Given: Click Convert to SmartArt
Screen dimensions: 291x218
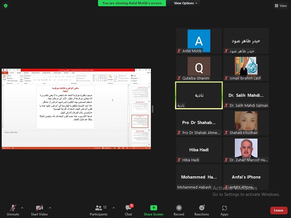Looking at the screenshot, I should [83, 81].
